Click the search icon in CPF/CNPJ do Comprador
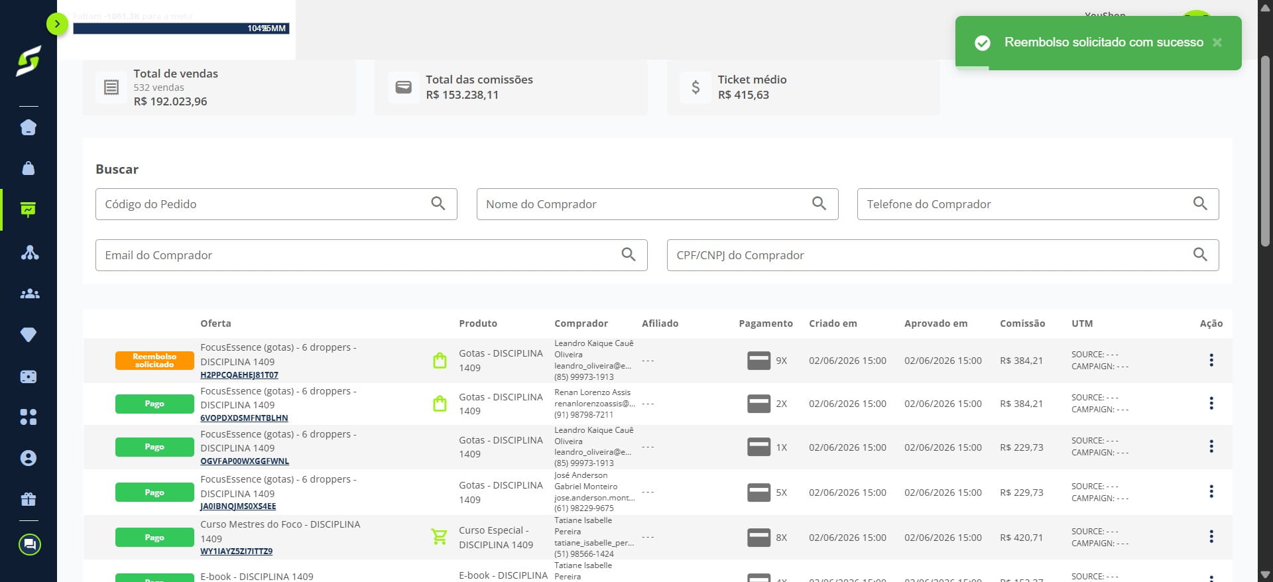 point(1200,255)
